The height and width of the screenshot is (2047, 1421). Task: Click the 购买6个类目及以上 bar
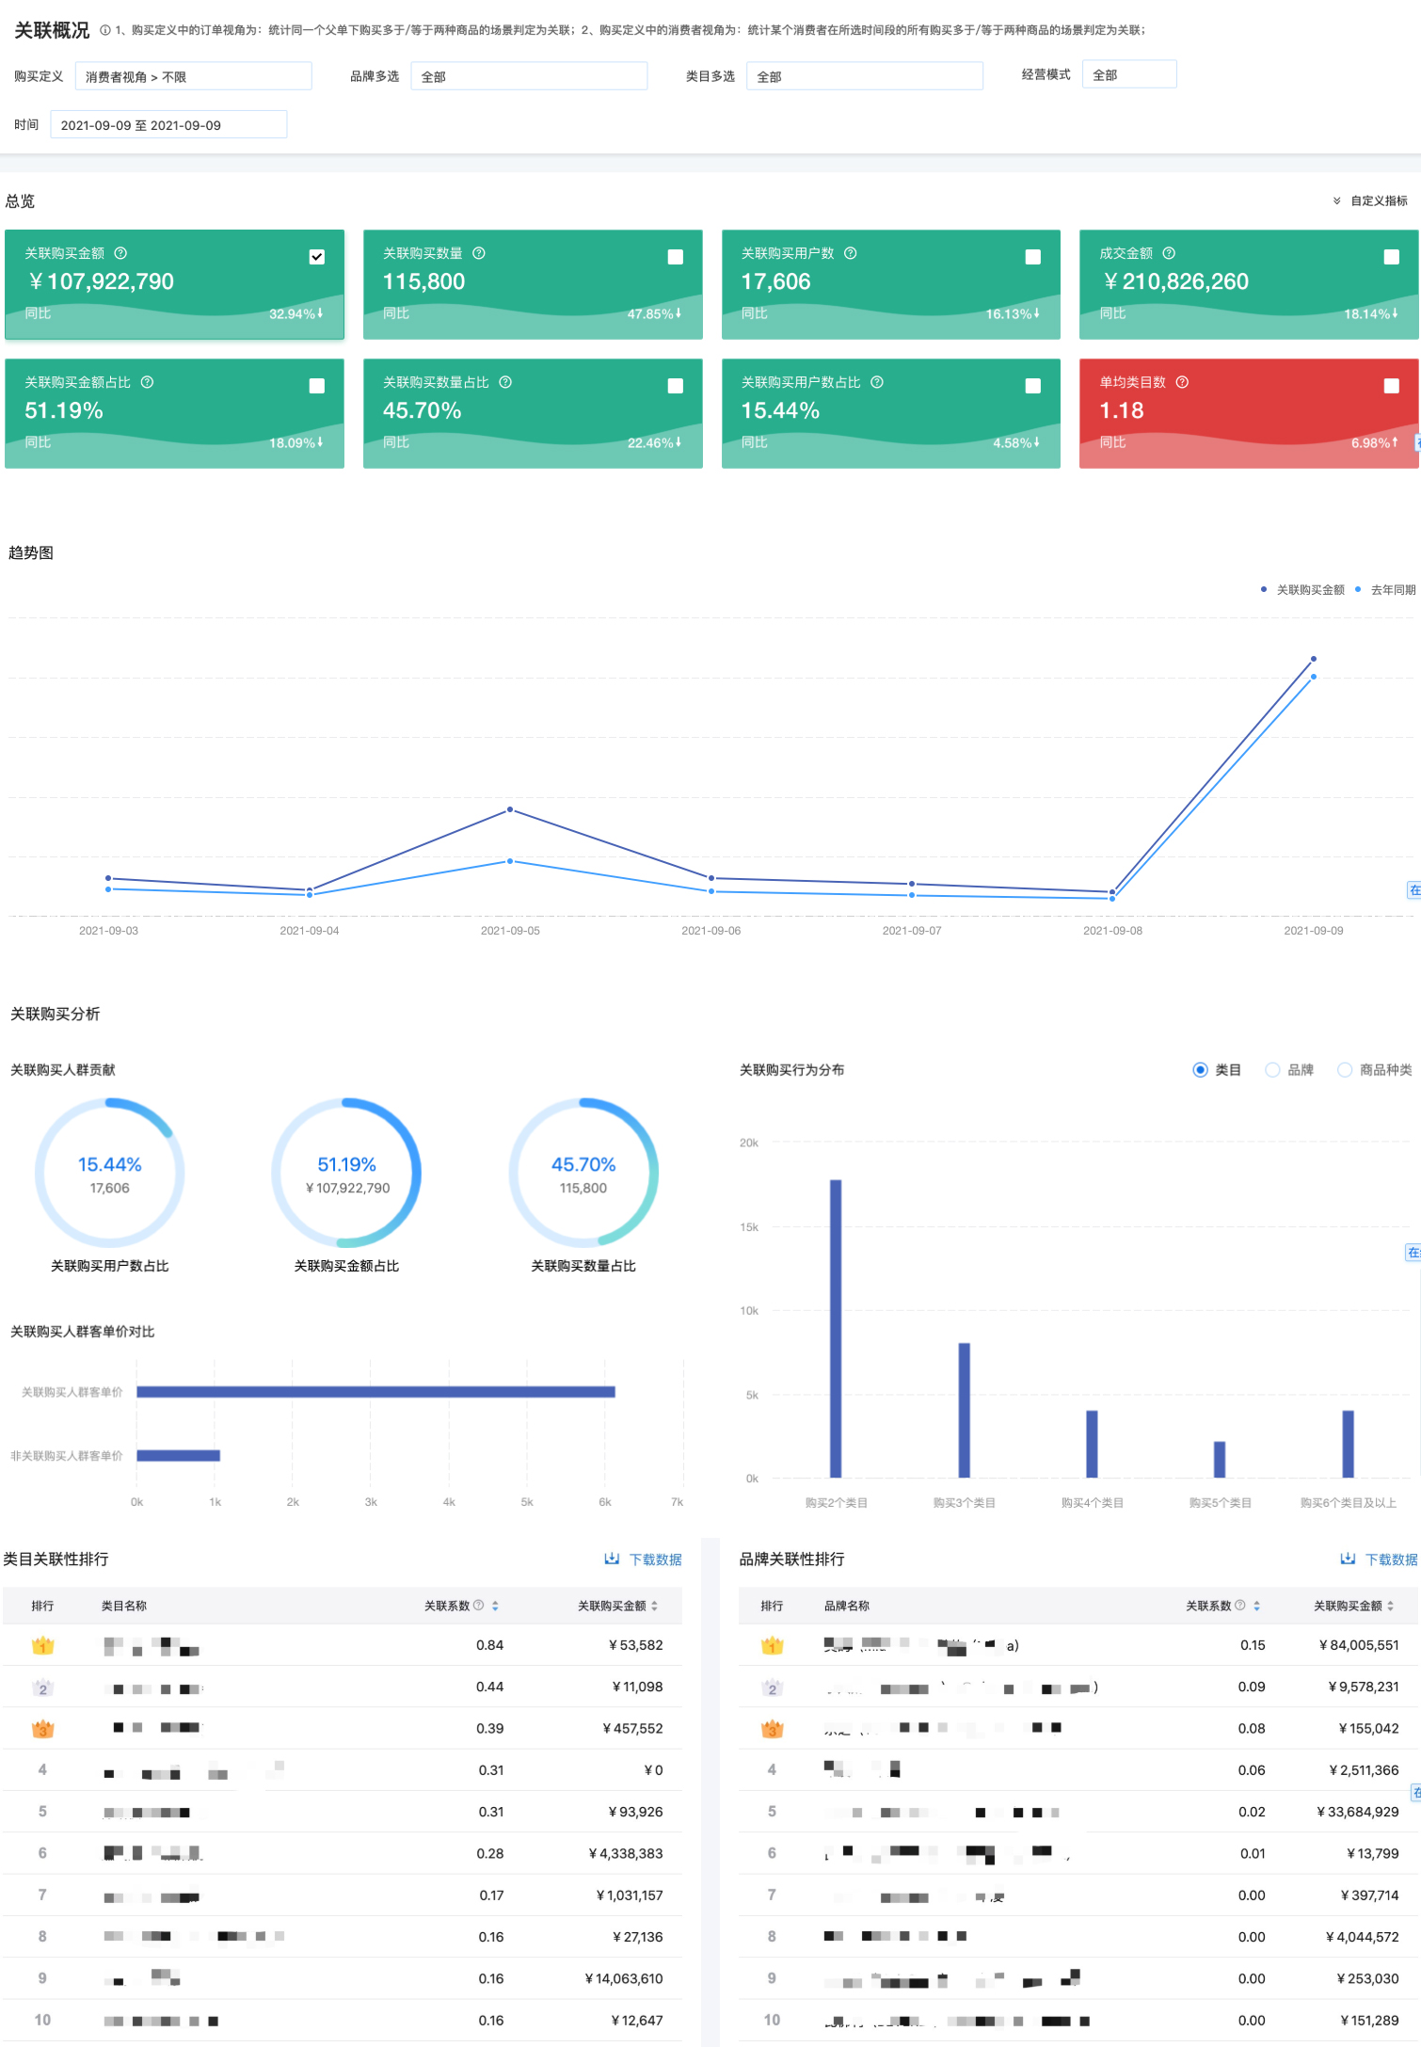click(x=1348, y=1444)
